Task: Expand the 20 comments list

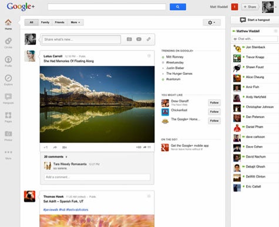Action: click(56, 156)
